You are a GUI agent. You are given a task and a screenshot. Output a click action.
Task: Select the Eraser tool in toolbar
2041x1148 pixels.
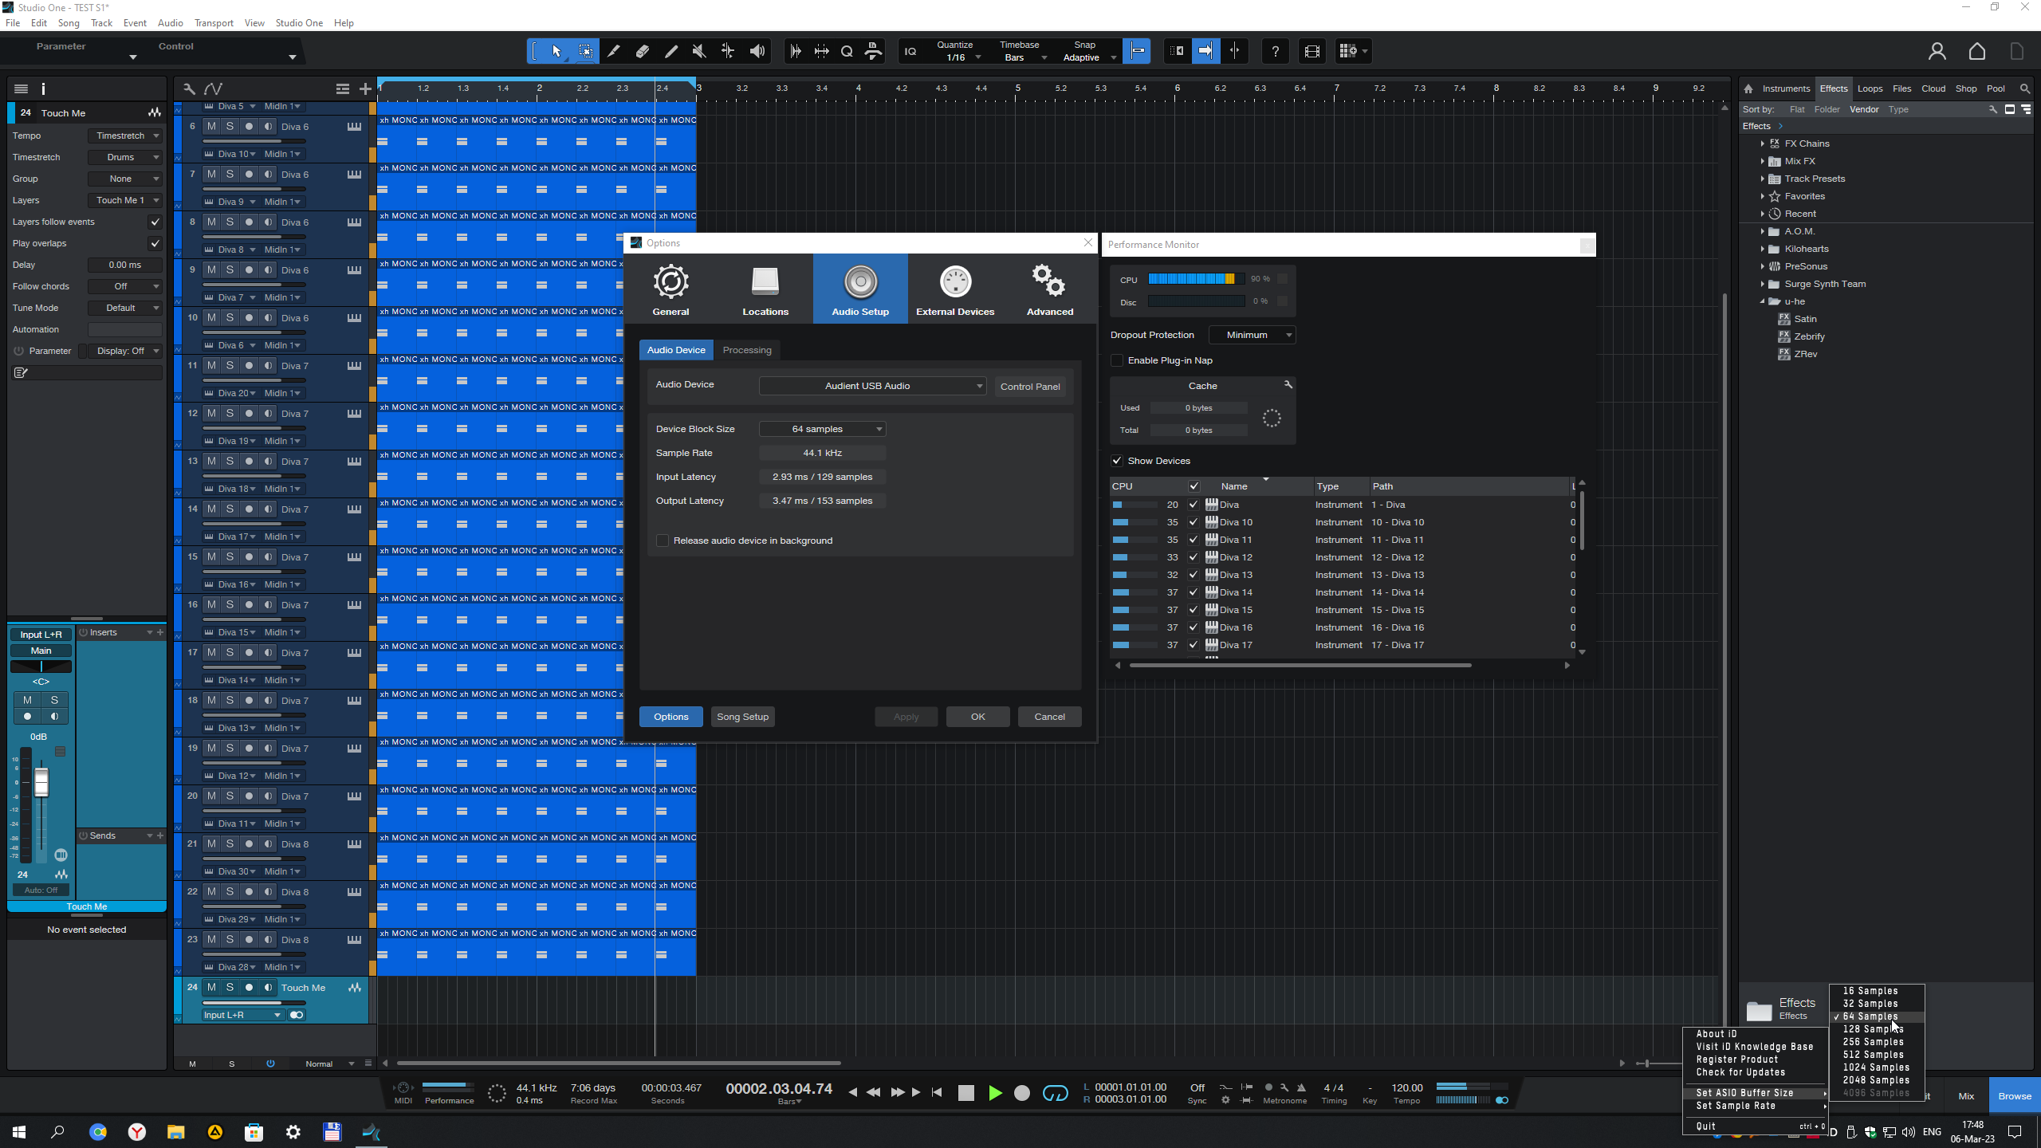(x=643, y=52)
